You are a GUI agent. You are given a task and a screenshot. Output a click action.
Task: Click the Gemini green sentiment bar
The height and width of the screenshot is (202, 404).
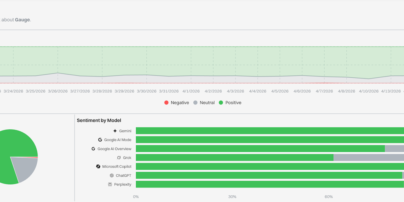coord(268,131)
